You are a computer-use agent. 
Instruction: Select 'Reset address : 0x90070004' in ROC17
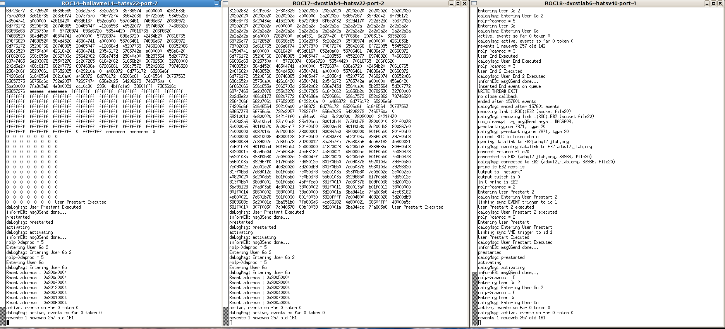(x=259, y=298)
